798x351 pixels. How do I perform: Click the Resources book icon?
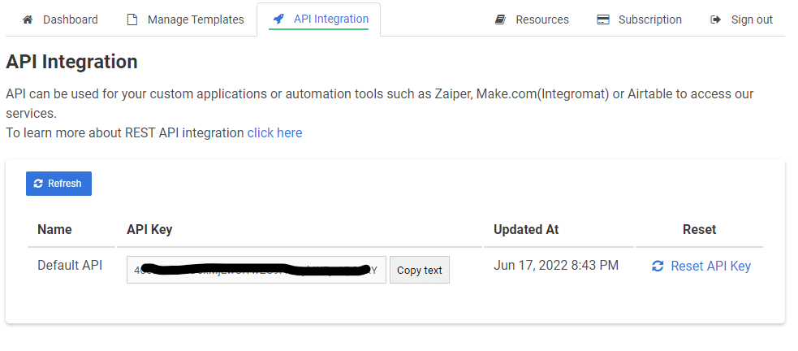pos(500,19)
